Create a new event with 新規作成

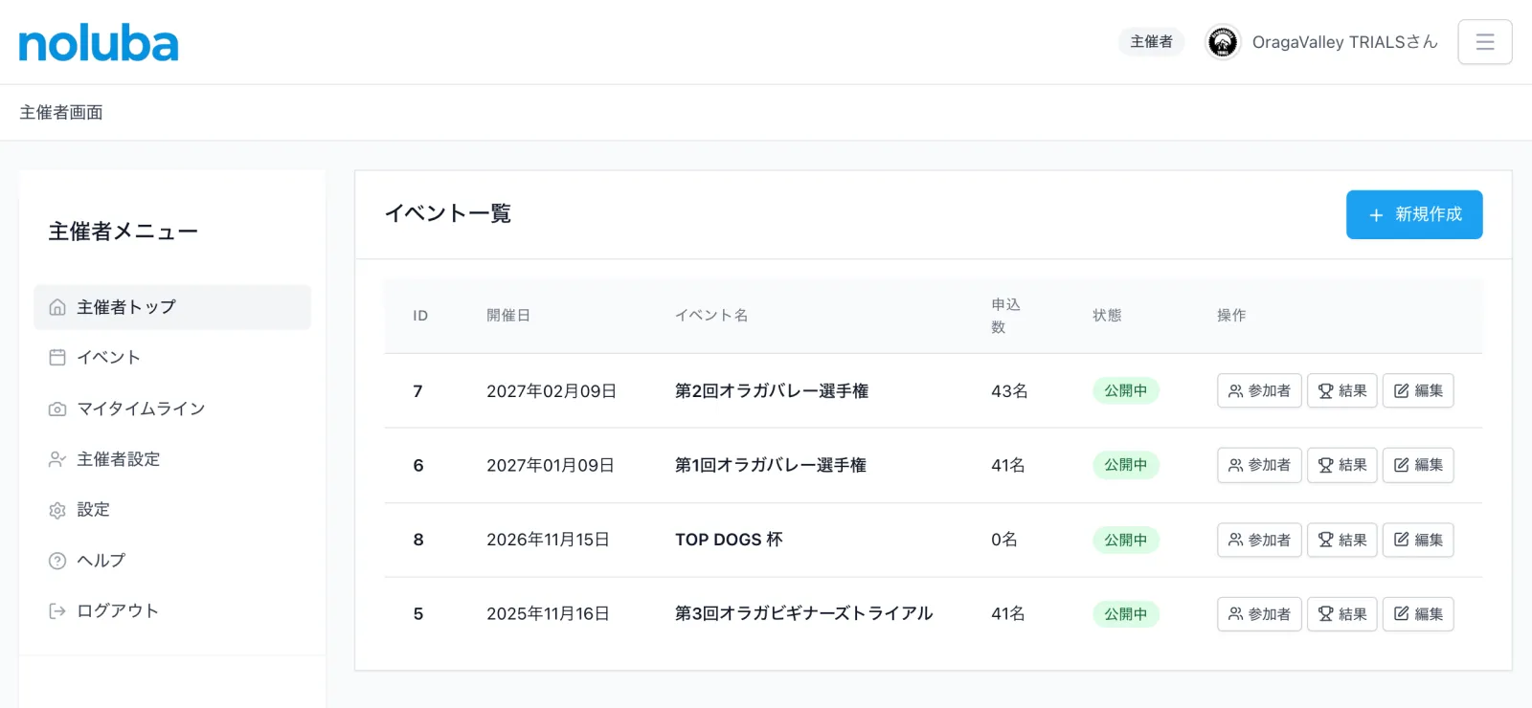[x=1414, y=214]
